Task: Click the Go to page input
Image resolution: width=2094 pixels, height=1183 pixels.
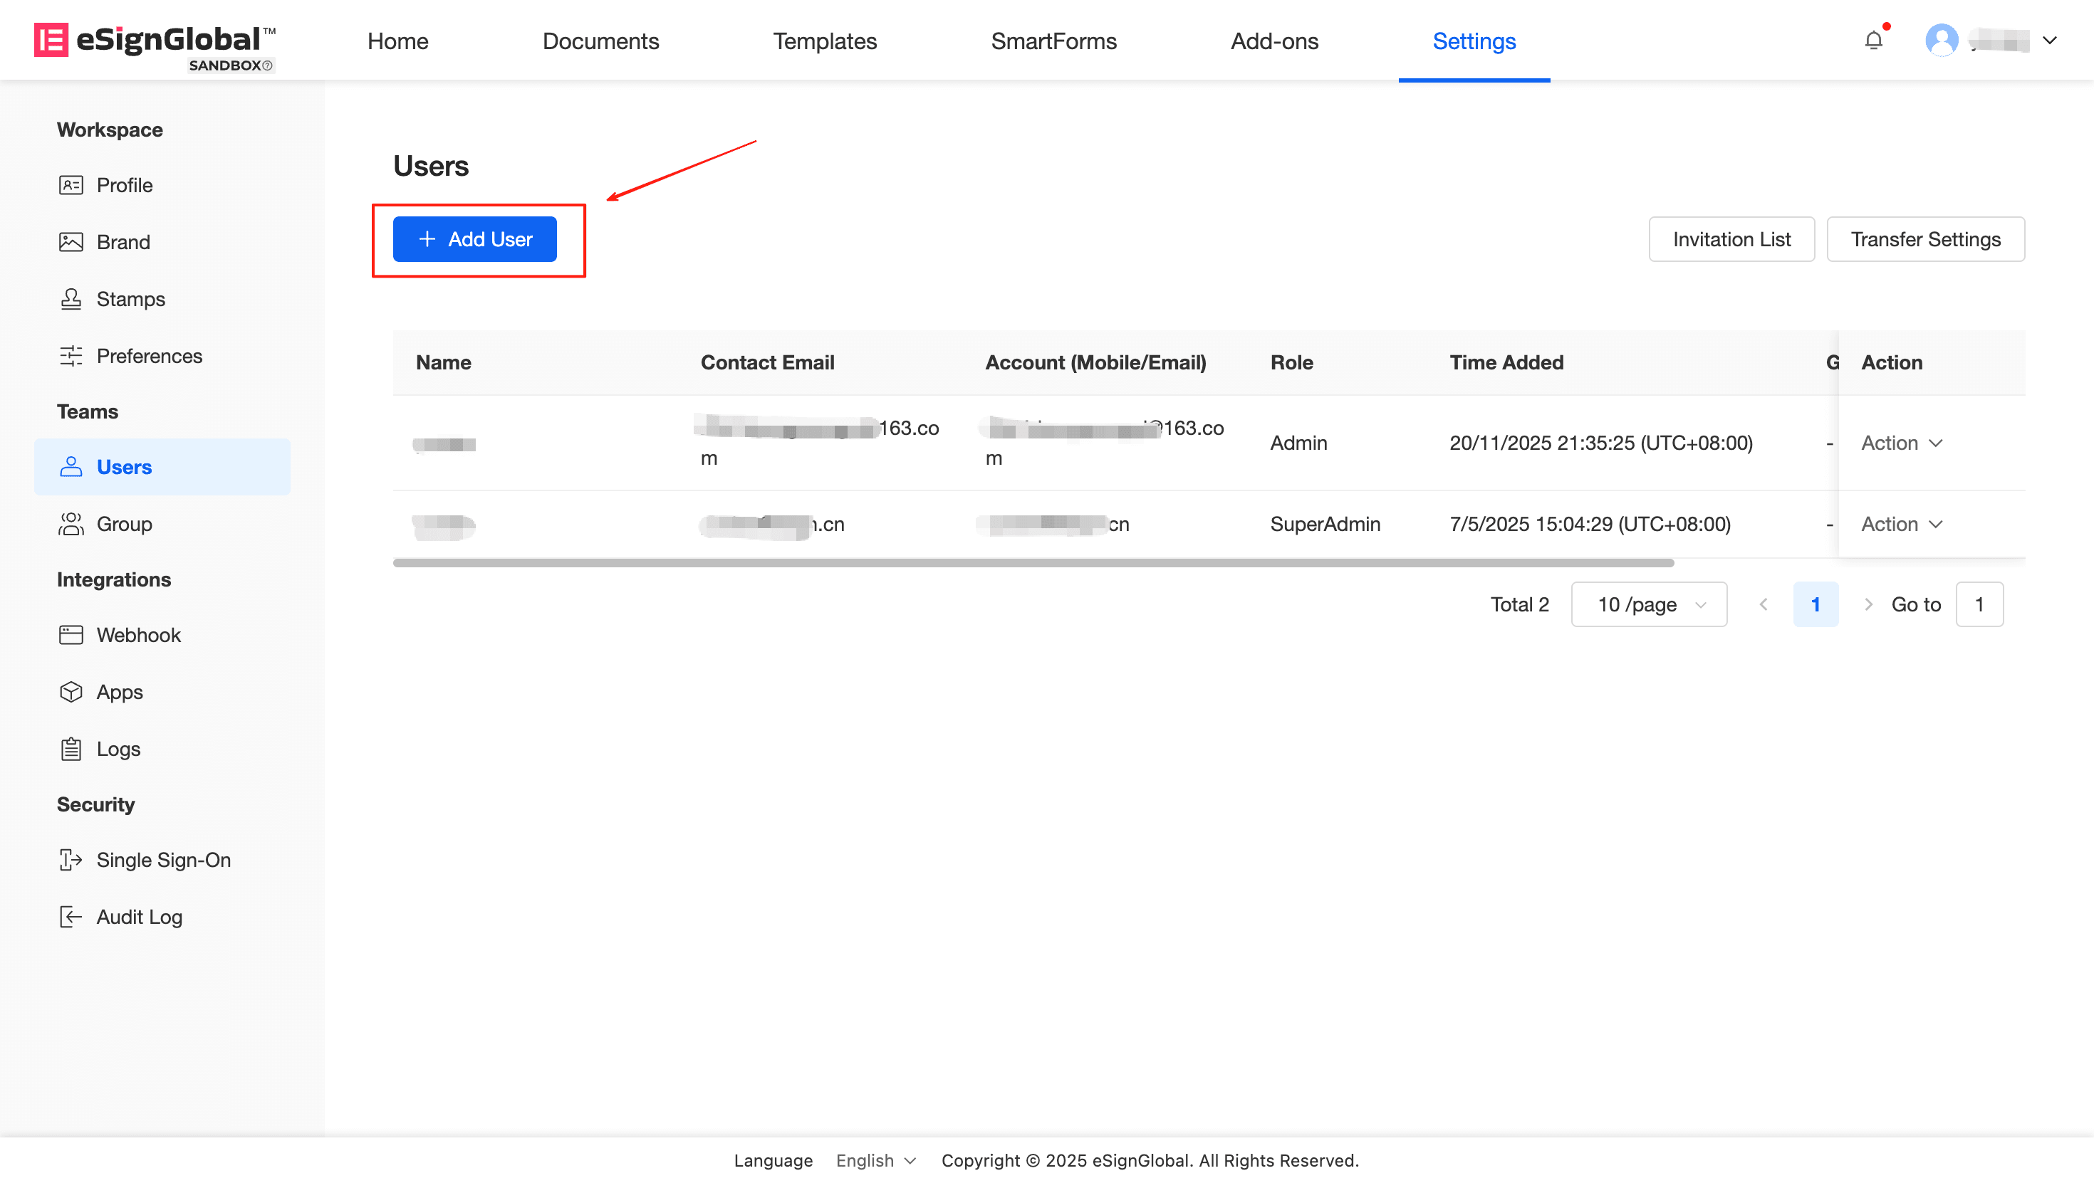Action: pos(1979,604)
